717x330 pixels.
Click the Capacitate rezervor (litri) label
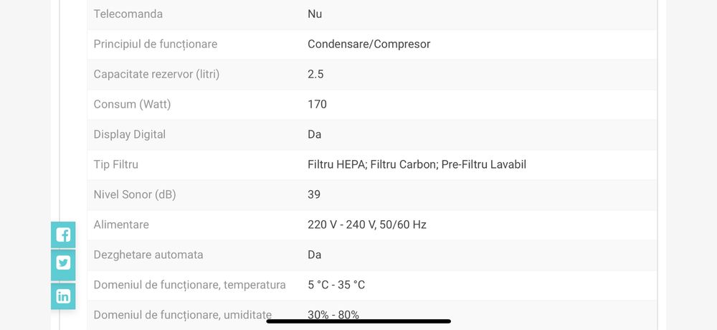156,74
